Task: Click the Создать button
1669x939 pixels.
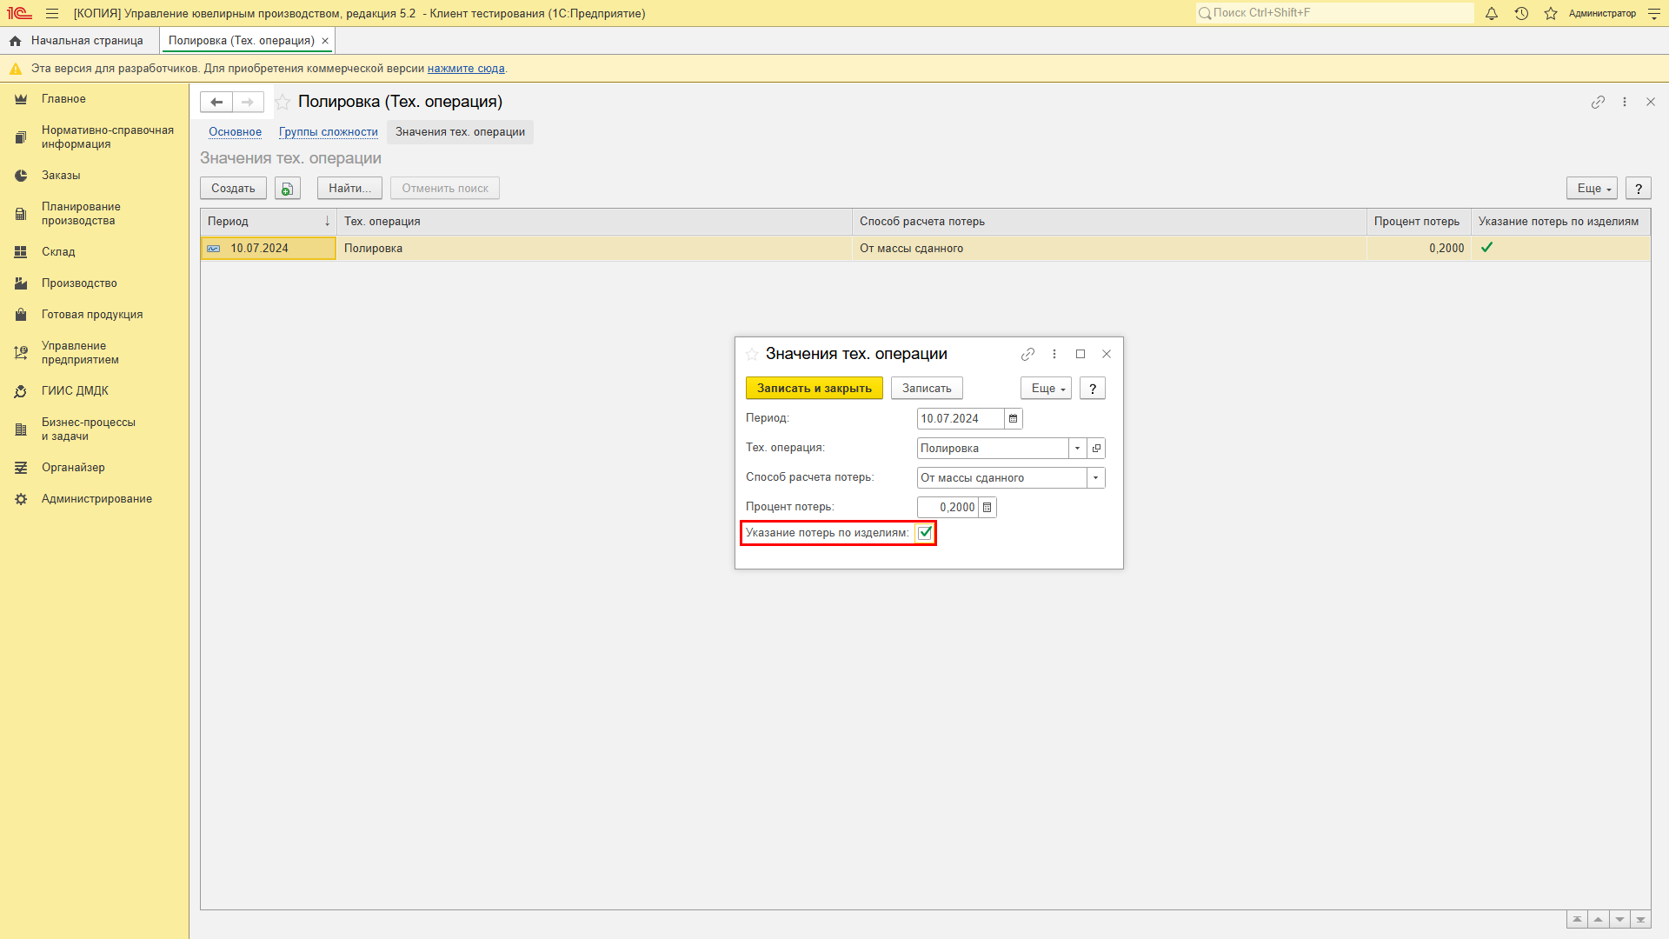Action: click(233, 188)
